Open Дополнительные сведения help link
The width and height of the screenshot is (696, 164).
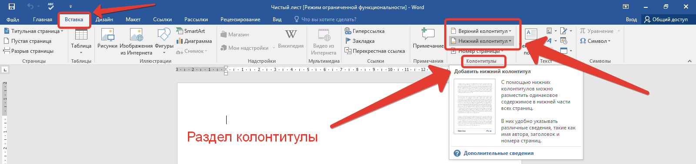click(499, 153)
